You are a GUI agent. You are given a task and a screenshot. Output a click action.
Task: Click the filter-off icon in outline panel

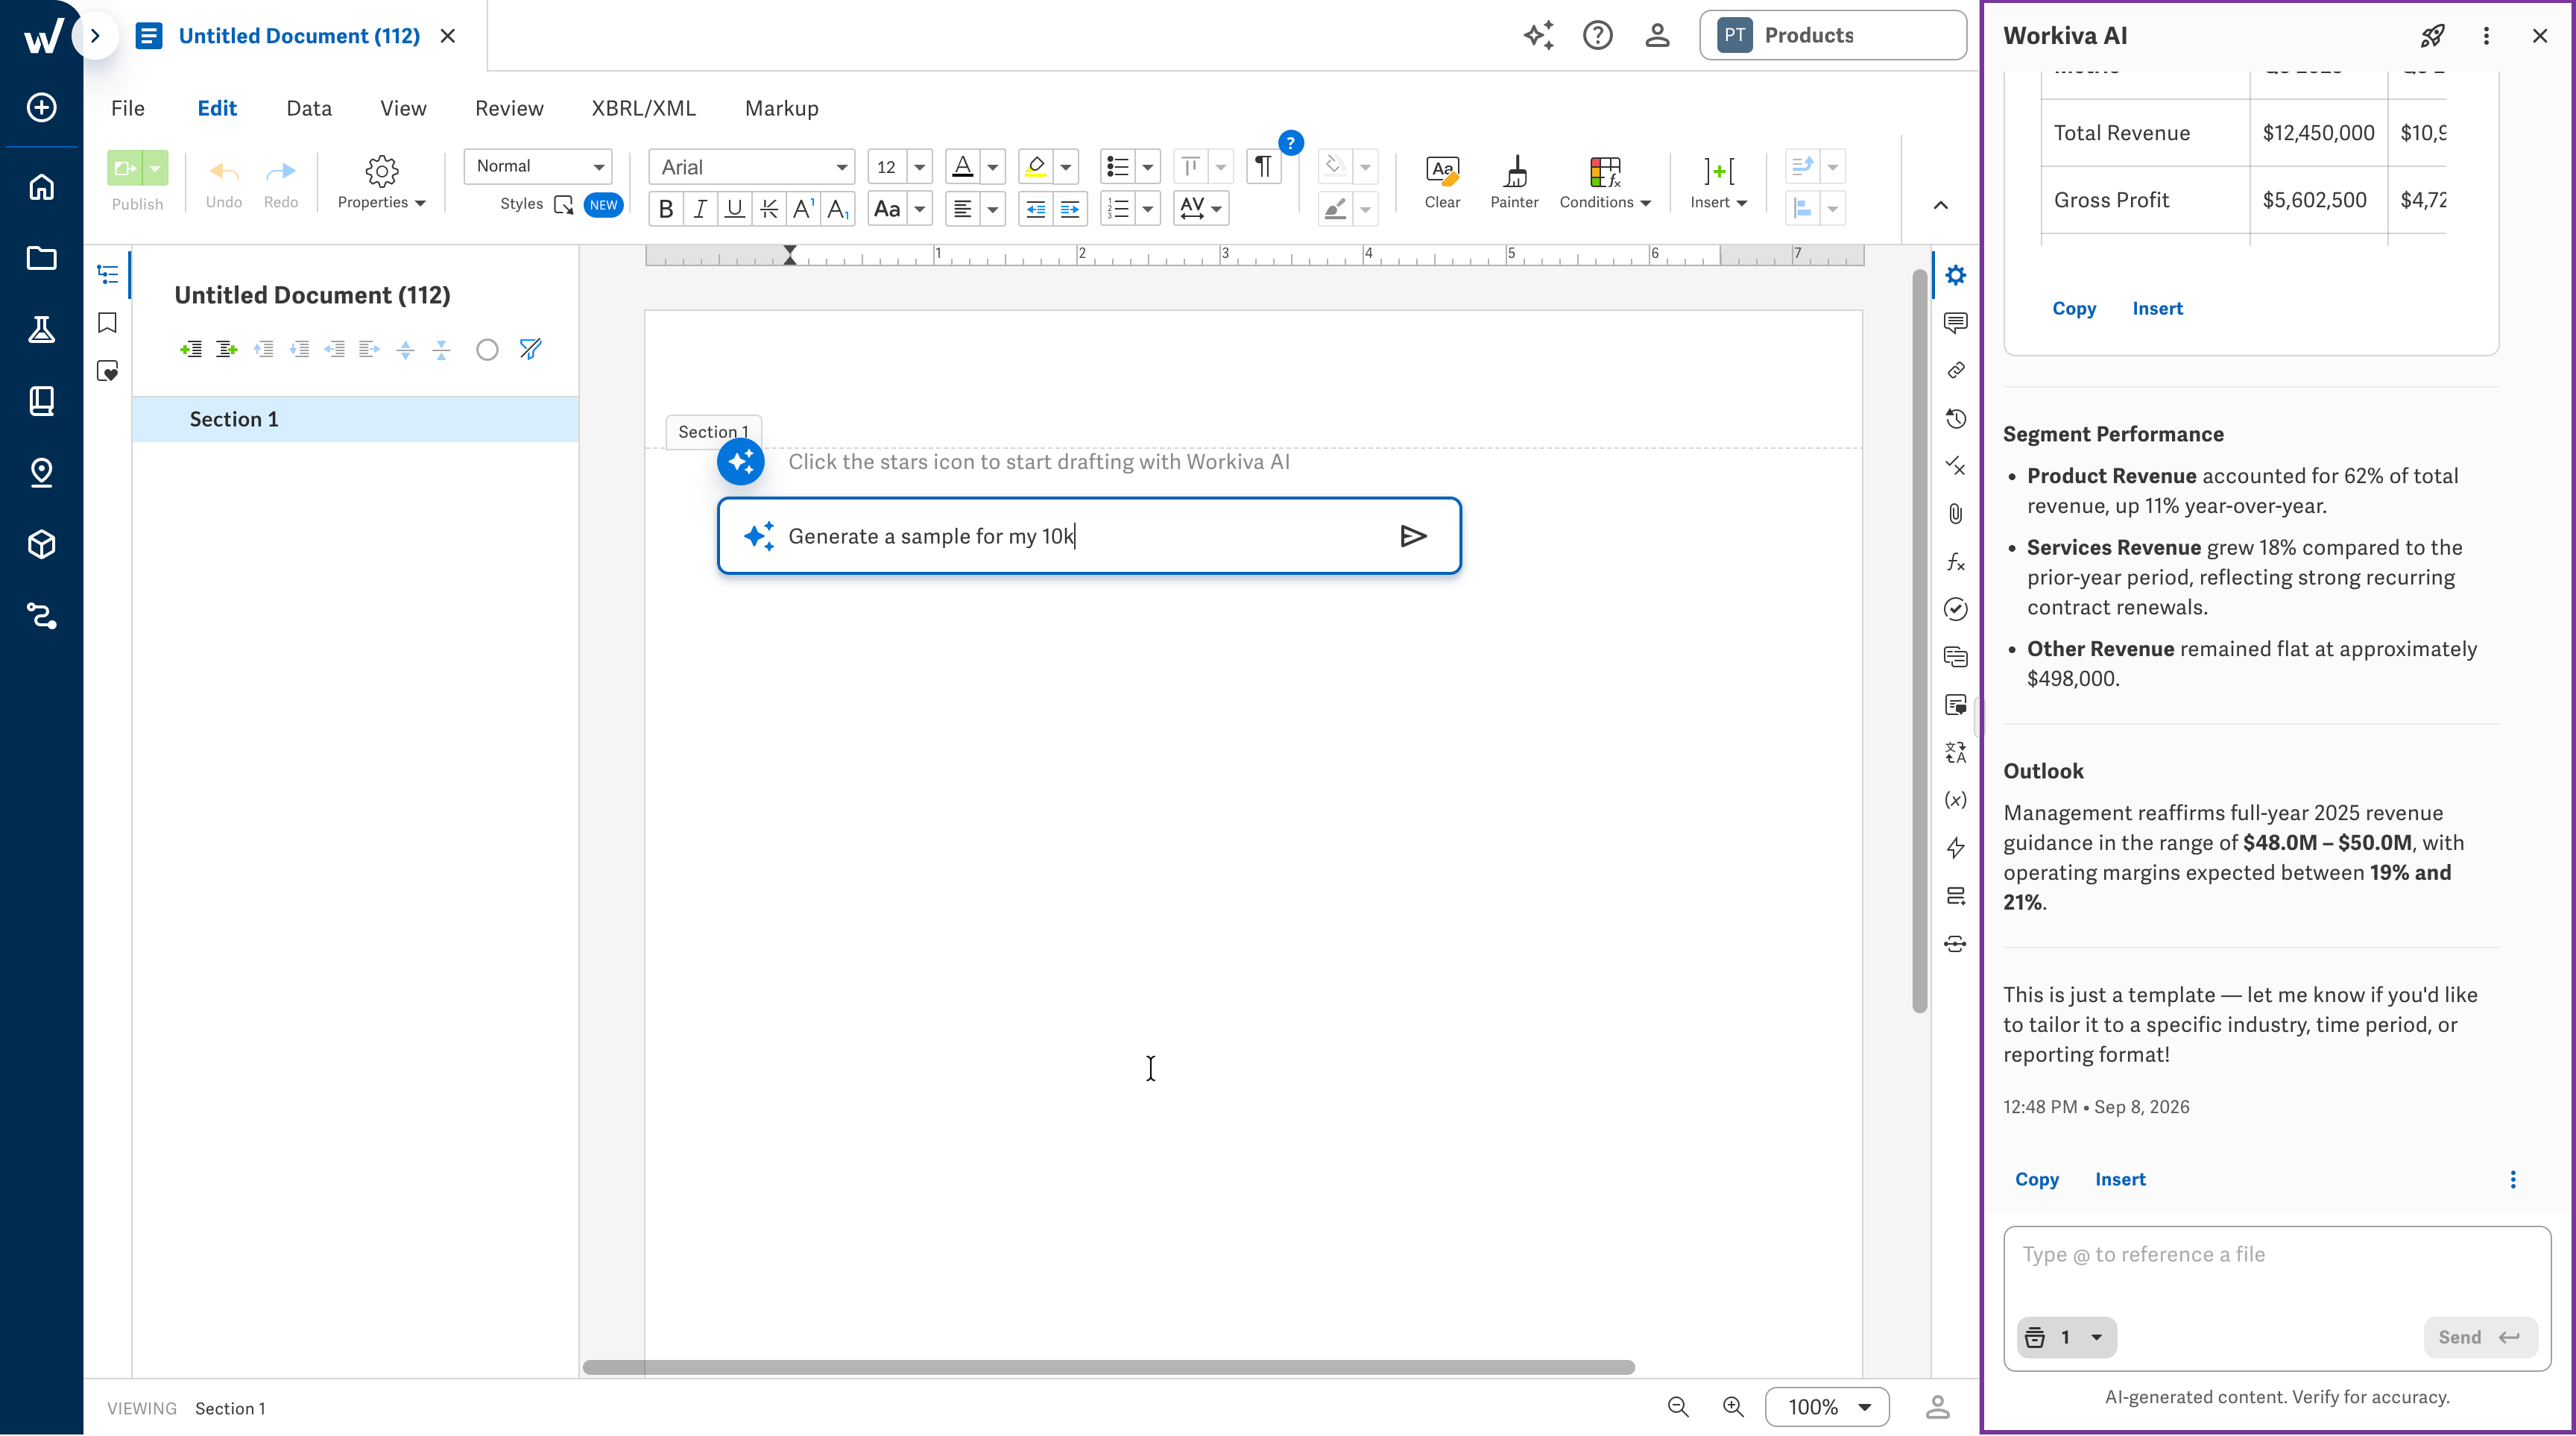pos(530,349)
